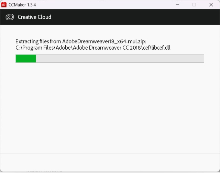Click the AdobeDreamweaver18_x64-mul.zip filename
This screenshot has height=173, width=220.
[103, 41]
